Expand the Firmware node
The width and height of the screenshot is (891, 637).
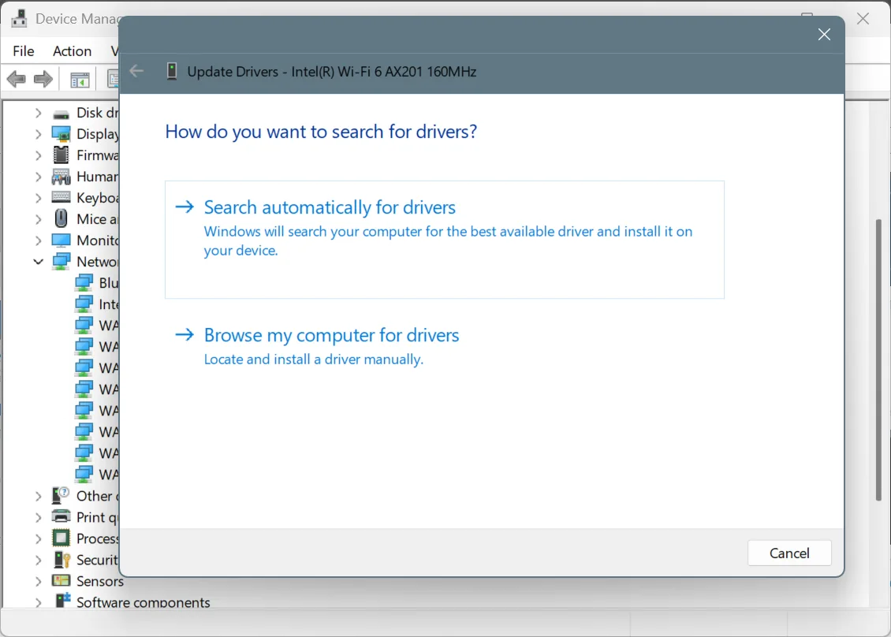38,155
